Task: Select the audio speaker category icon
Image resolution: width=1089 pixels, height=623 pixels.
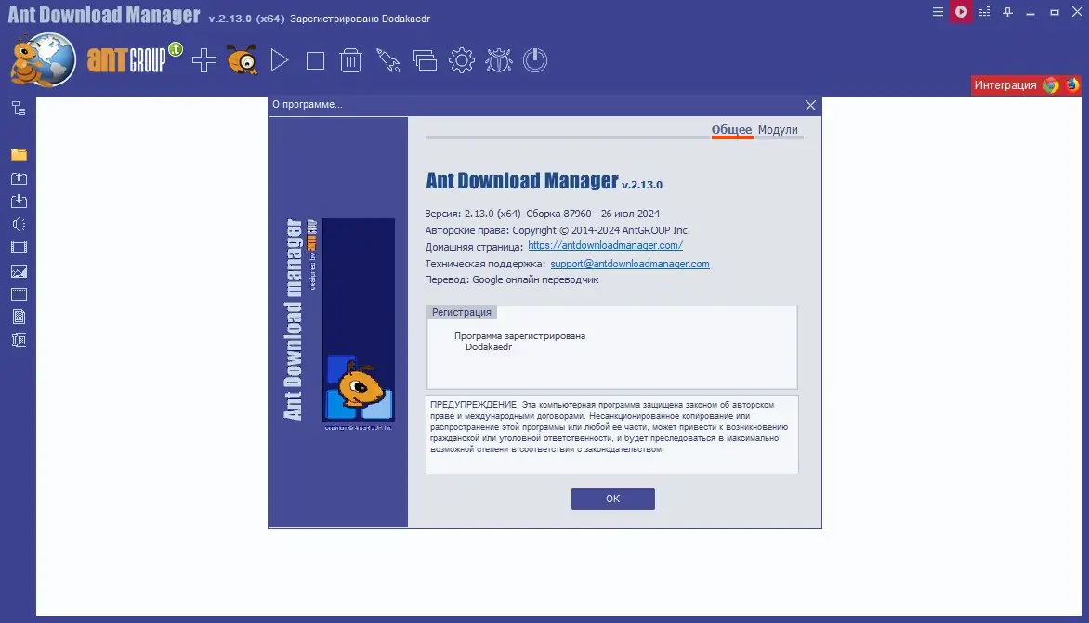Action: click(x=19, y=224)
